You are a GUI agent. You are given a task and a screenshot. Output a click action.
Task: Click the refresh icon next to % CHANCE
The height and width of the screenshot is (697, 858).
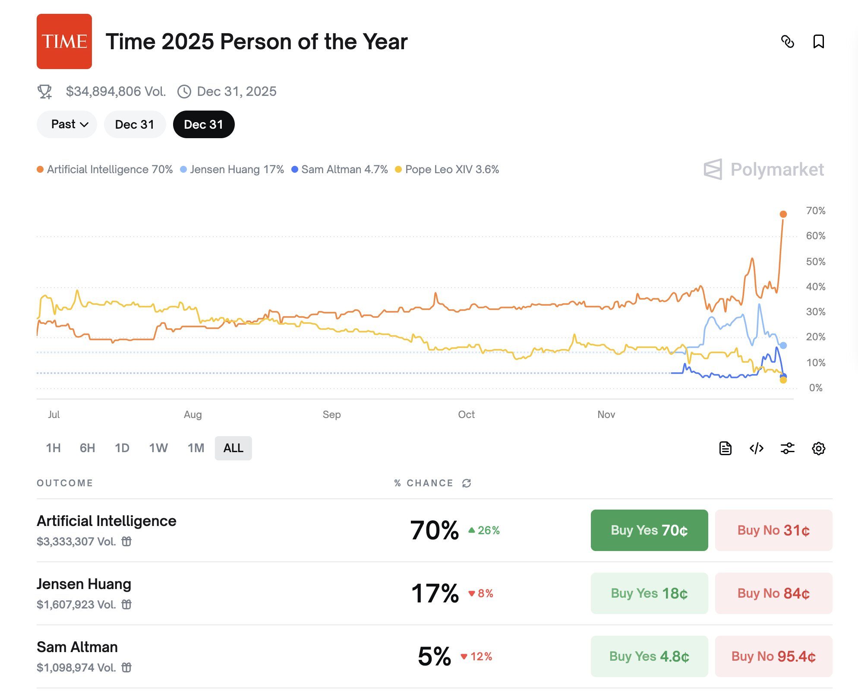467,483
